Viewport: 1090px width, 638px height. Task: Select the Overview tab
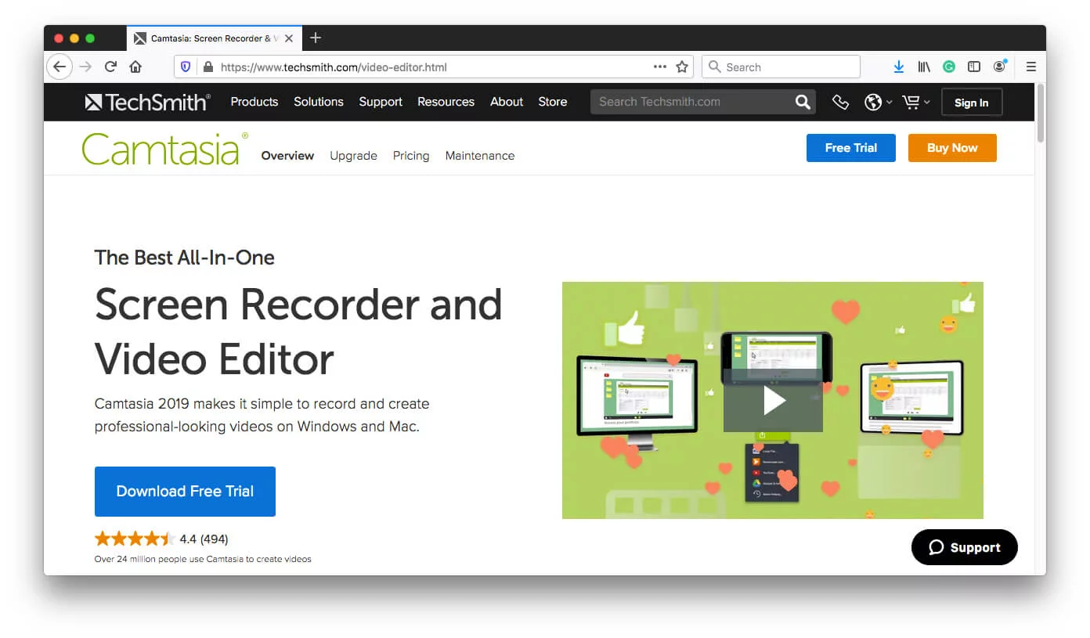click(x=287, y=156)
